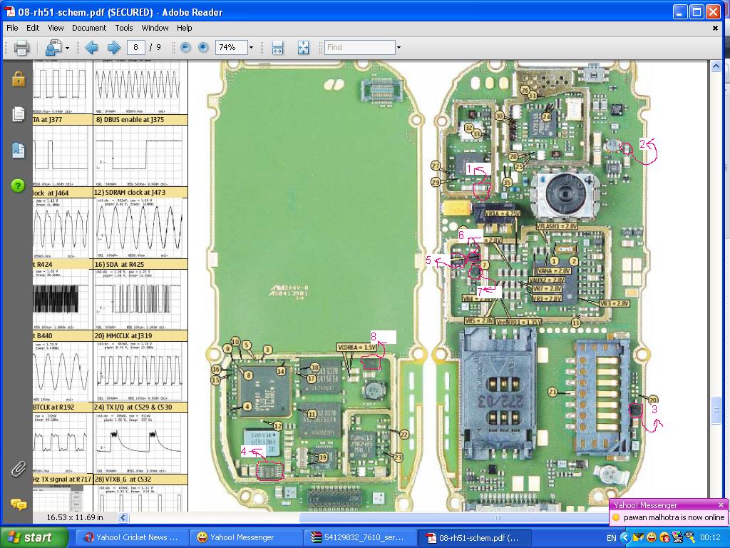This screenshot has width=730, height=548.
Task: Open the Attachments paperclip panel
Action: 18,470
